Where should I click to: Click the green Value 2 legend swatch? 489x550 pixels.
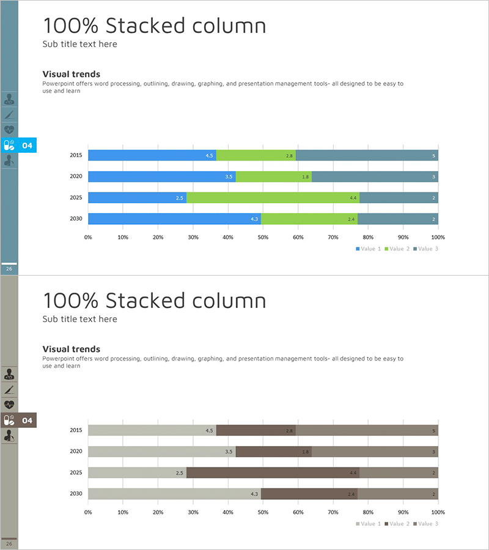pyautogui.click(x=386, y=249)
